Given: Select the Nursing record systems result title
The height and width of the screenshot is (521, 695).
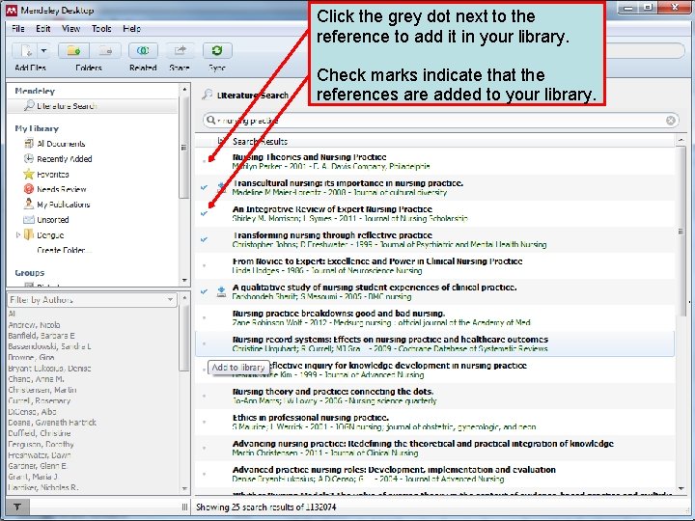Looking at the screenshot, I should [391, 340].
